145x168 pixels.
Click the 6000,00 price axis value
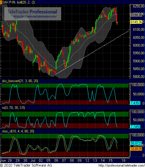coord(139,45)
